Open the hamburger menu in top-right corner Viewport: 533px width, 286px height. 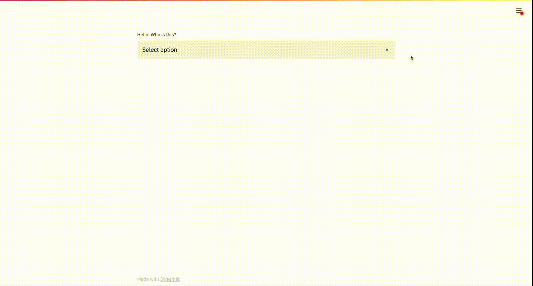click(519, 11)
